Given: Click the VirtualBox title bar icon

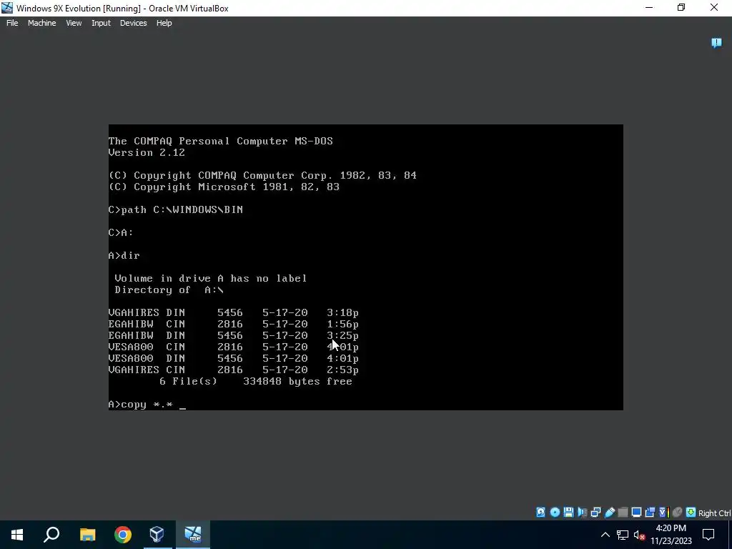Looking at the screenshot, I should click(x=7, y=8).
